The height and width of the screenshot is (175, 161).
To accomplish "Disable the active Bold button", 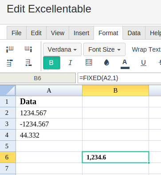I will [x=51, y=63].
